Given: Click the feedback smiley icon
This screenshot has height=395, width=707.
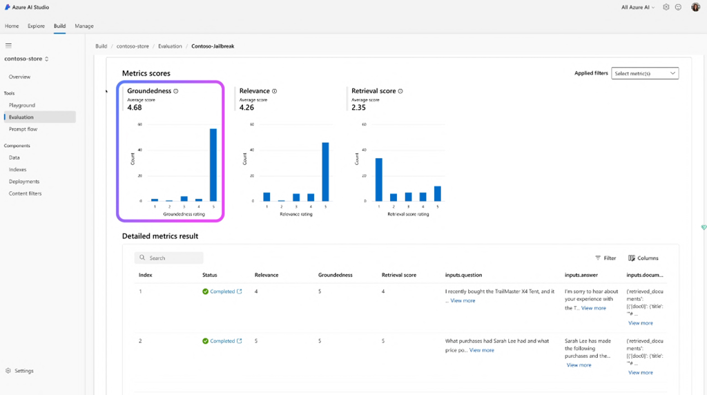Looking at the screenshot, I should click(678, 7).
